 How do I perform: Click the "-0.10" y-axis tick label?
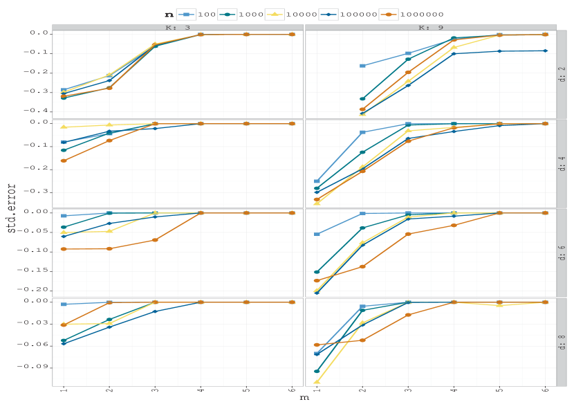point(33,250)
